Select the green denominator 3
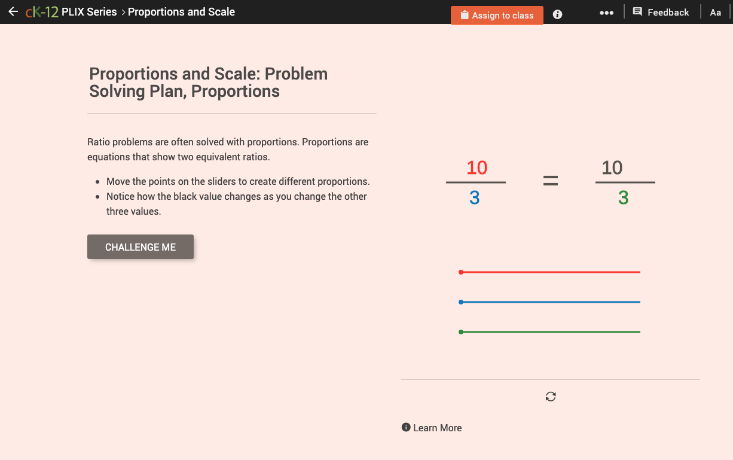This screenshot has width=733, height=460. [625, 198]
